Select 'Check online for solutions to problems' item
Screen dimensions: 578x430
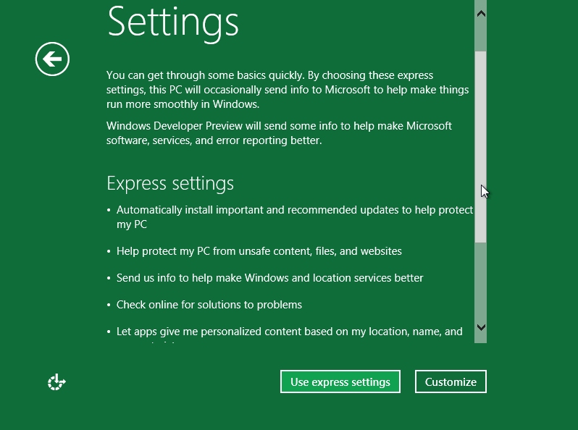point(209,305)
